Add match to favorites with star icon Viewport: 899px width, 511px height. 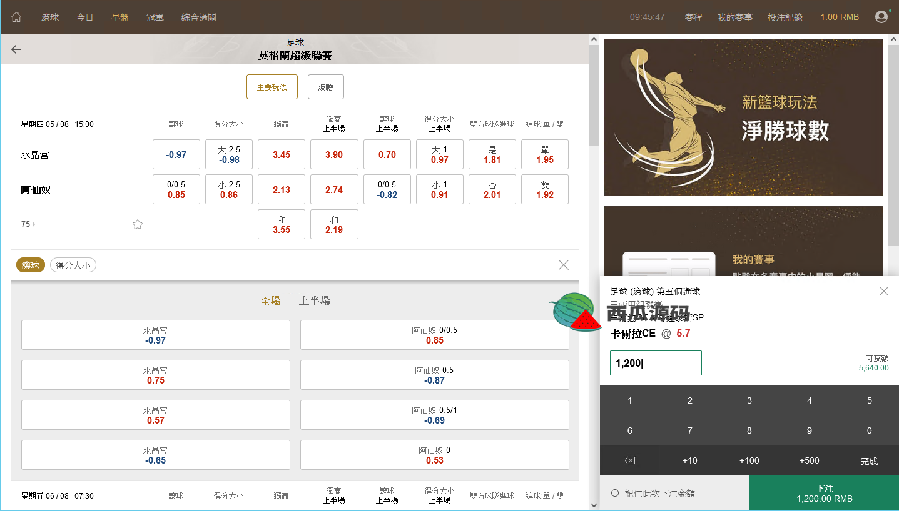(x=138, y=224)
